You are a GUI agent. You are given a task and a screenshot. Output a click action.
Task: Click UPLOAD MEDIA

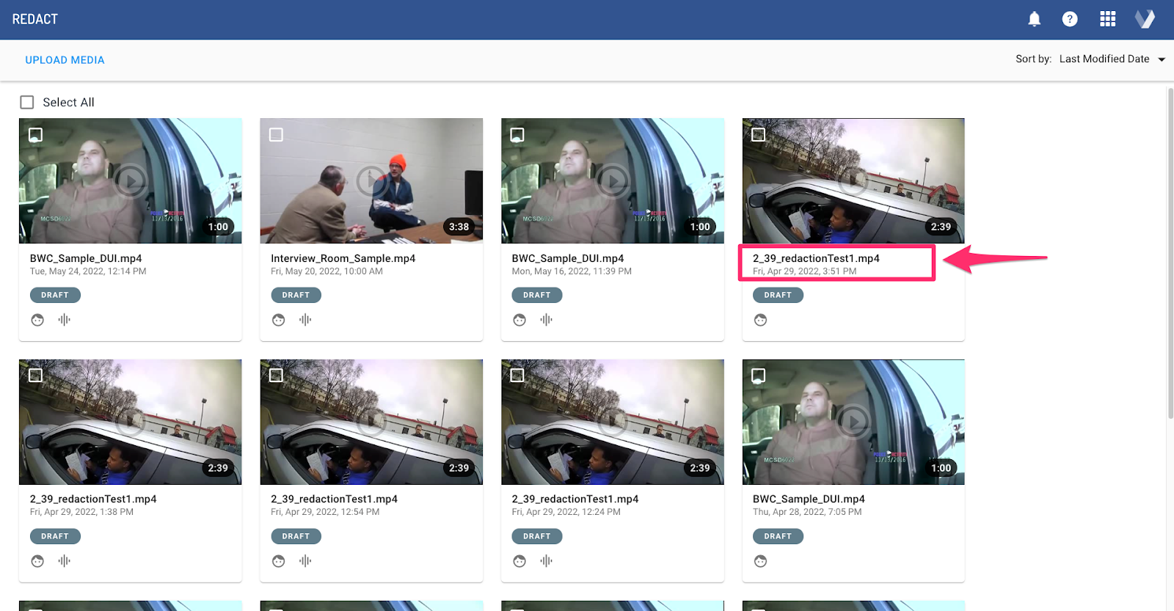(65, 60)
